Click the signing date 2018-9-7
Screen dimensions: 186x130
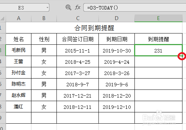click(x=78, y=84)
